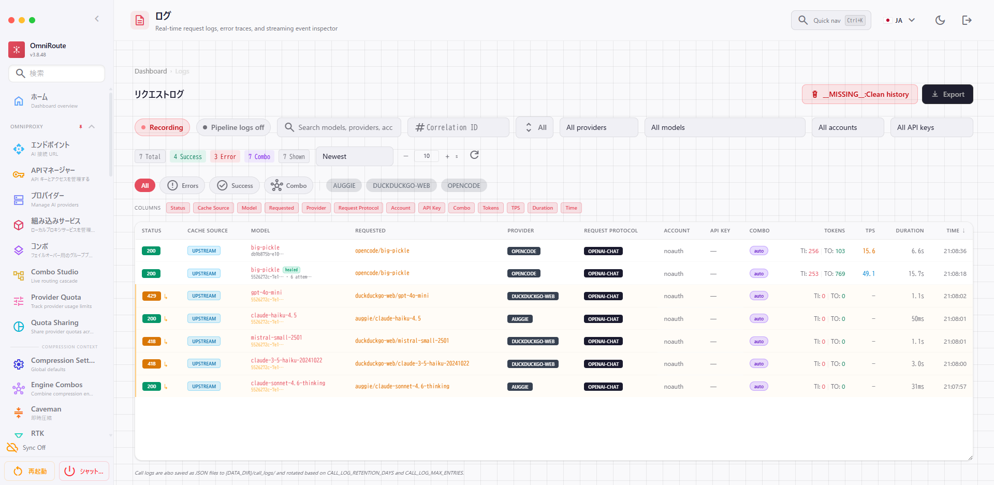
Task: Go to Dashboard breadcrumb link
Action: [x=151, y=71]
